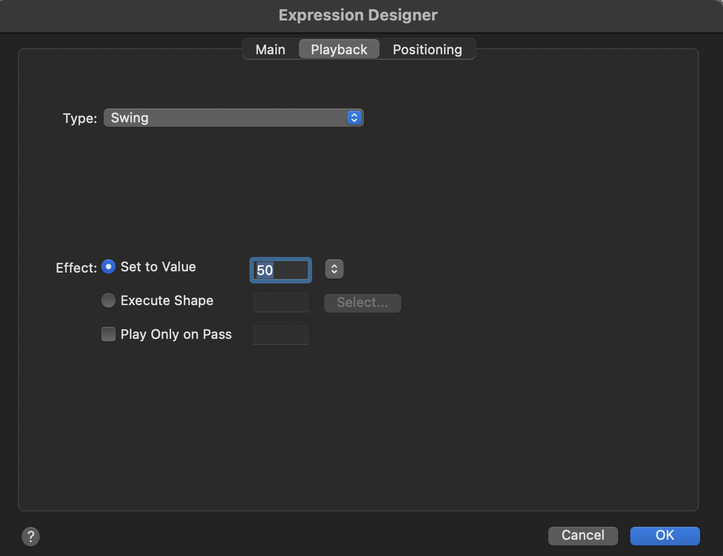Click the Execute Shape number field
The height and width of the screenshot is (556, 723).
coord(281,303)
